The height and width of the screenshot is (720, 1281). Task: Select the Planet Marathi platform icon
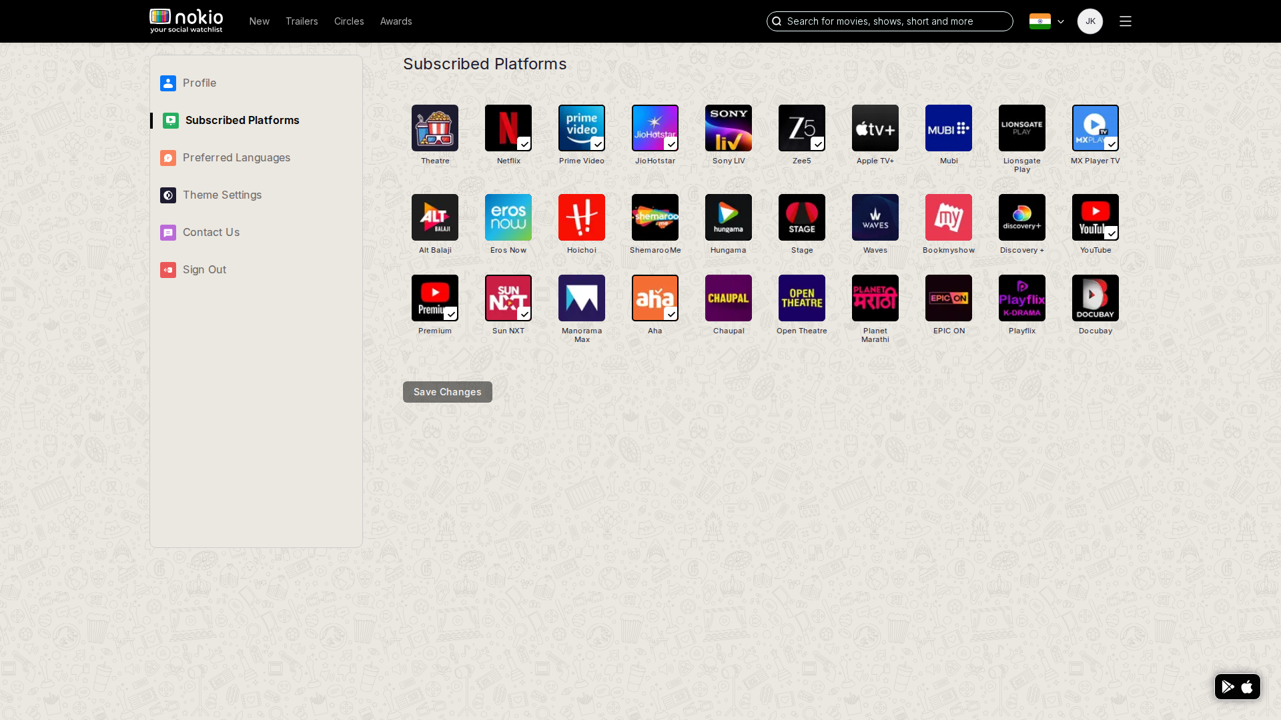point(875,298)
